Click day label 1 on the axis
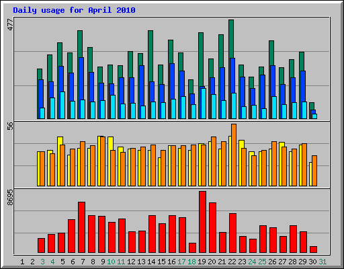 (x=22, y=262)
